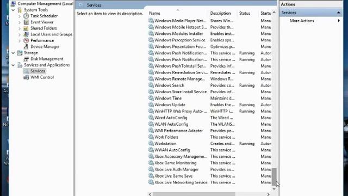Click the scroll-down arrow of services list

[274, 189]
